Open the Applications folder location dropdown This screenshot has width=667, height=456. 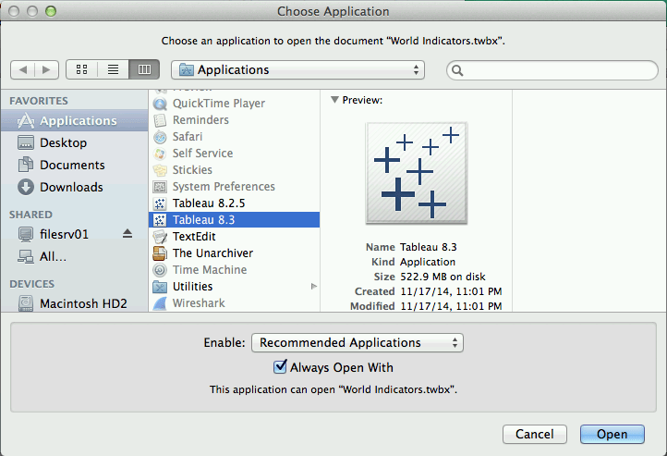point(298,69)
